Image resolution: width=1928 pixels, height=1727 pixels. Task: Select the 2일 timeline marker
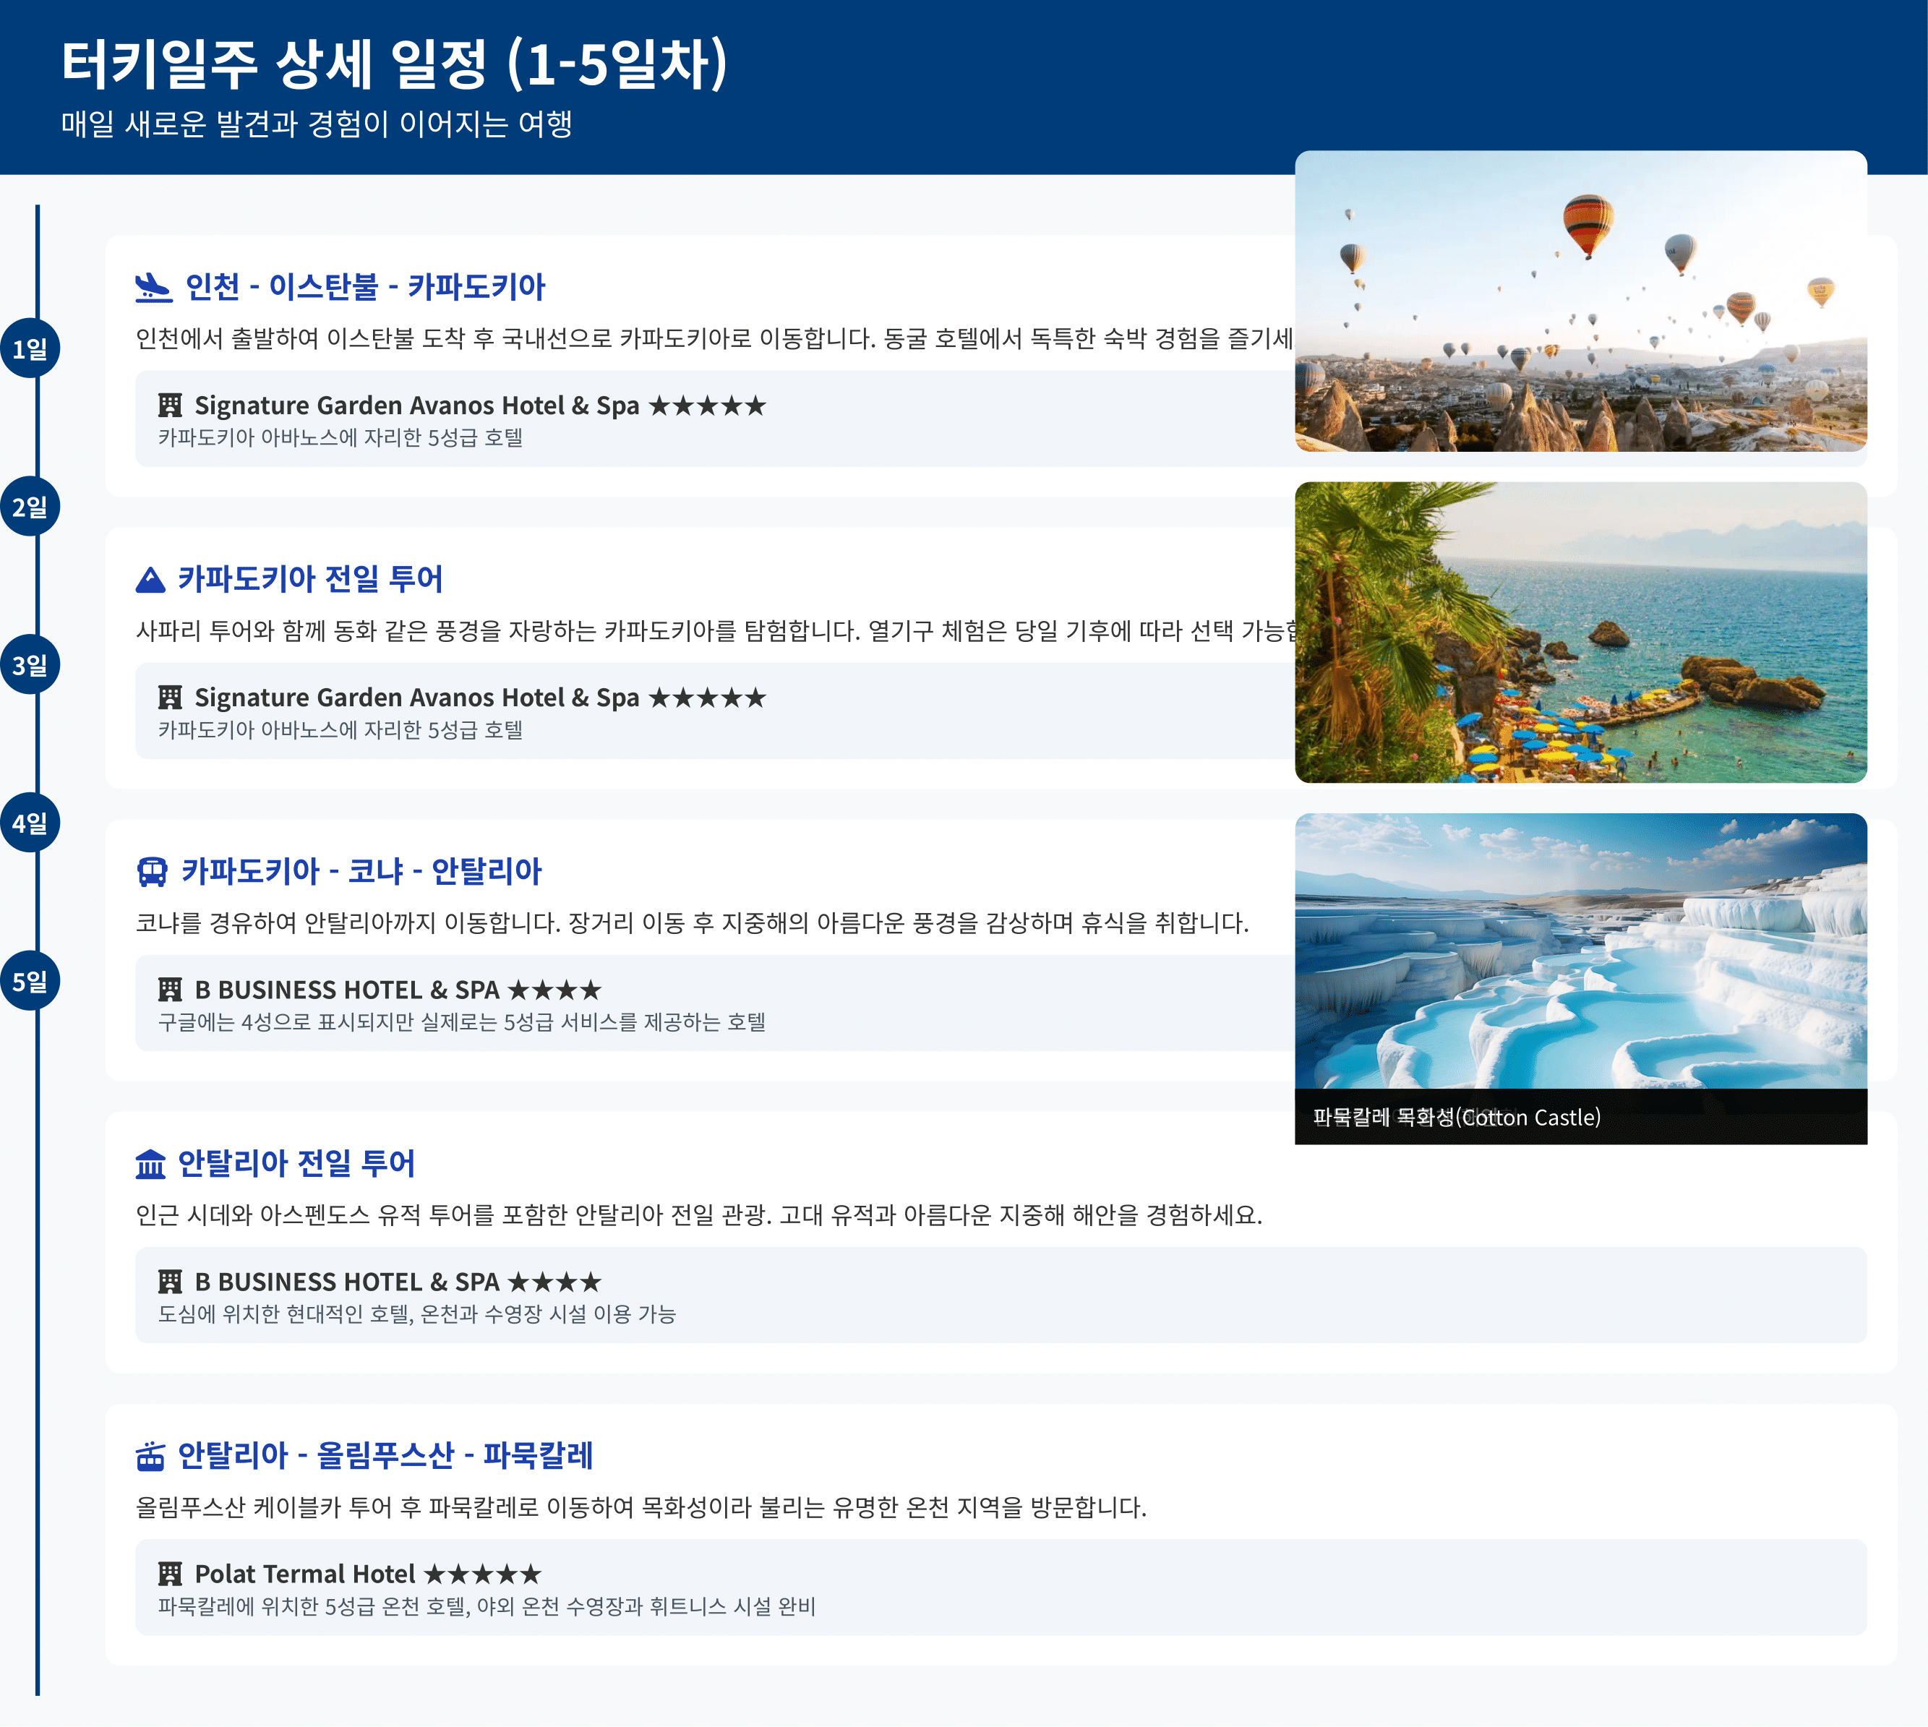tap(30, 507)
